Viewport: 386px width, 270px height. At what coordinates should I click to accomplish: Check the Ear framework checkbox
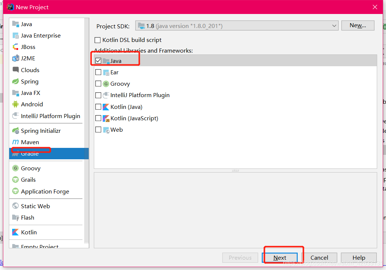point(98,72)
